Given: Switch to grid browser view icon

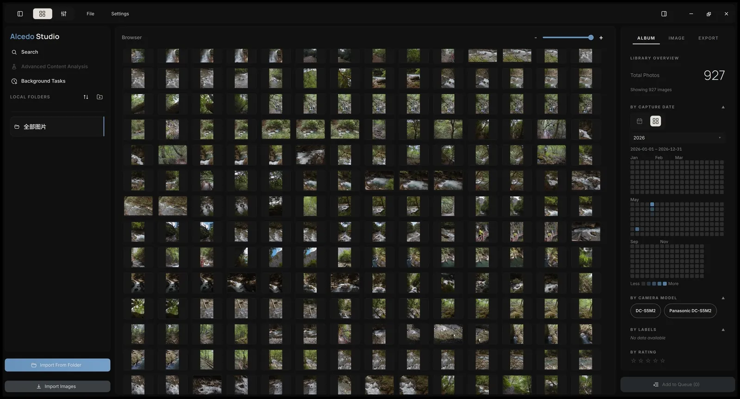Looking at the screenshot, I should 43,14.
